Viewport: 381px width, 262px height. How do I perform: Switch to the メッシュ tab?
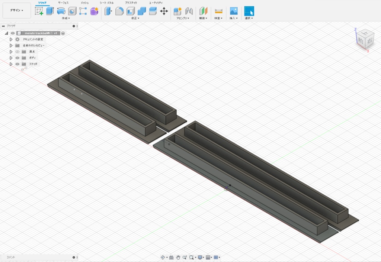pos(84,3)
